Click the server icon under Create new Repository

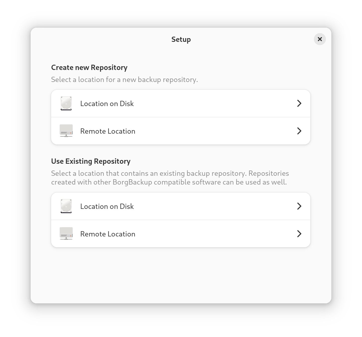coord(66,131)
